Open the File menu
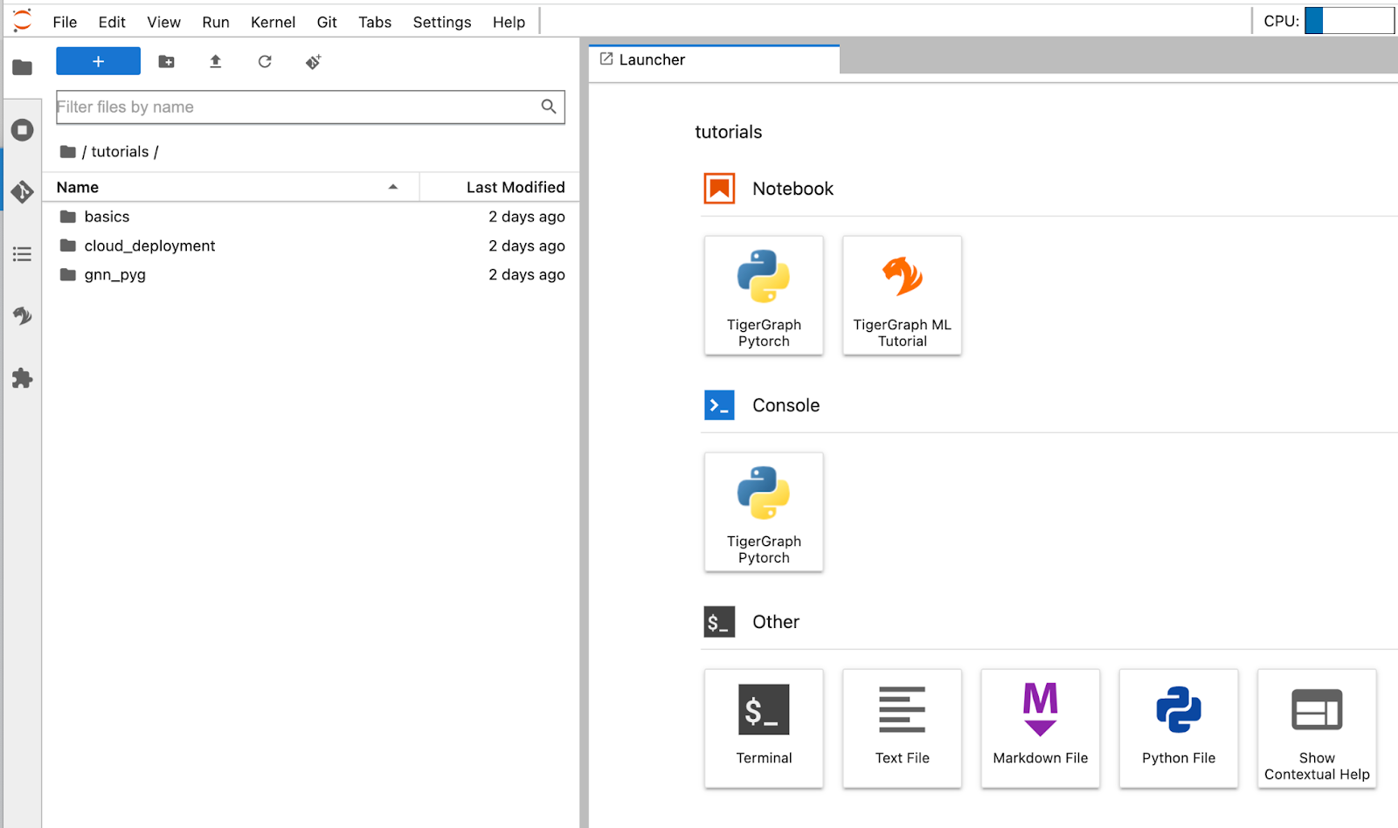The width and height of the screenshot is (1398, 828). [65, 22]
